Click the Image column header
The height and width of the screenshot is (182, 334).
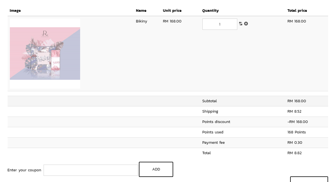pyautogui.click(x=15, y=11)
